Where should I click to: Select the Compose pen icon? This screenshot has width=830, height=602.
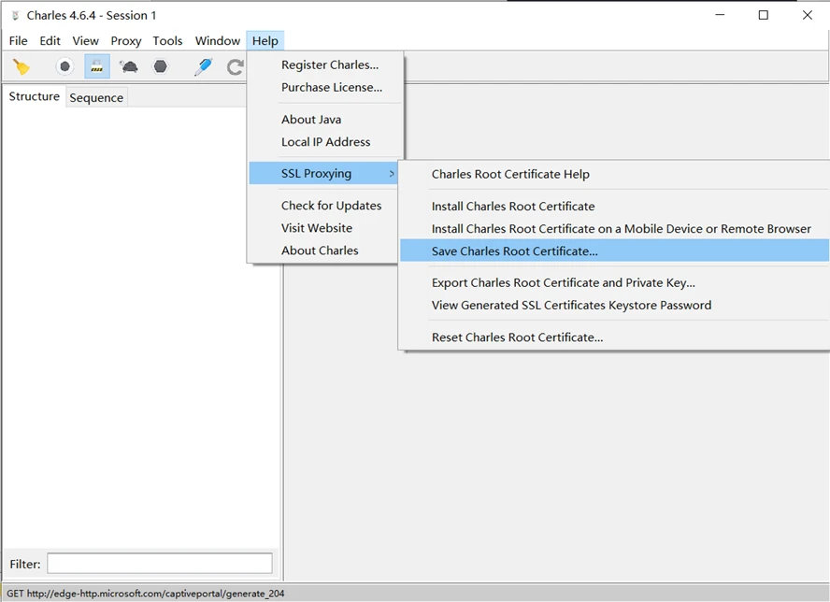[x=203, y=66]
